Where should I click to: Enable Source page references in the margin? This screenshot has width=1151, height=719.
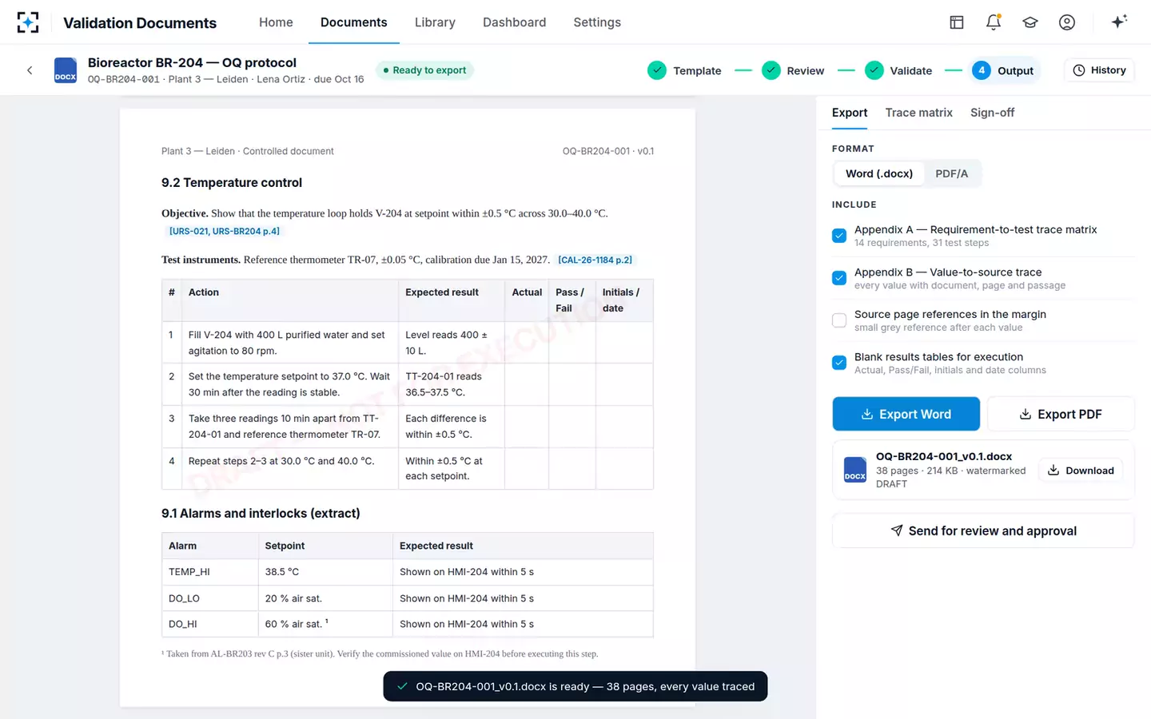(x=839, y=320)
